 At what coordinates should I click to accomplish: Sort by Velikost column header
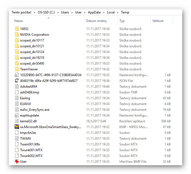coord(158,21)
